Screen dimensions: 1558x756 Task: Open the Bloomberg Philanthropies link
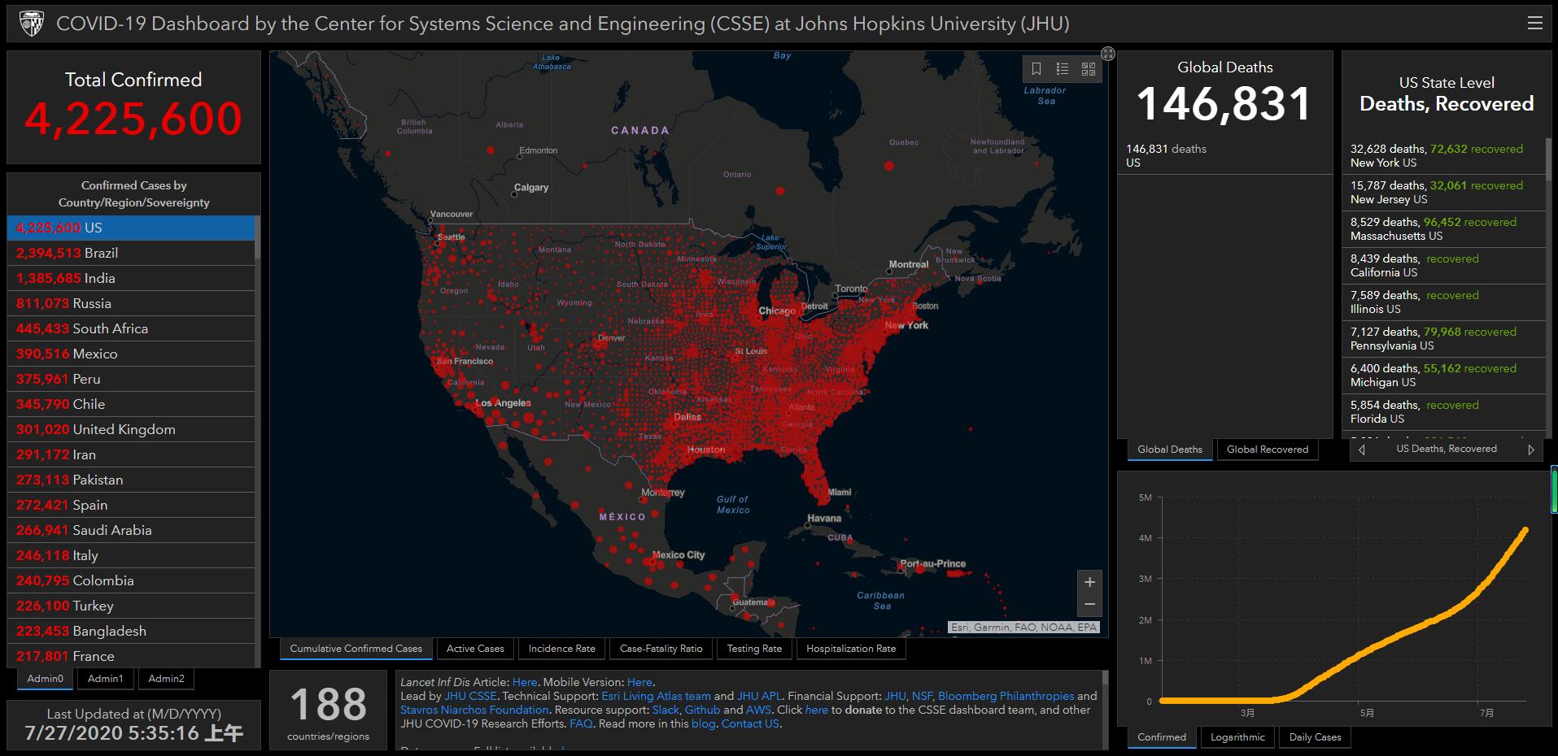(x=1006, y=696)
